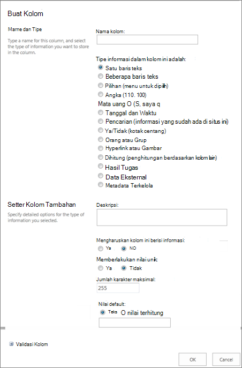This screenshot has width=242, height=368.
Task: Select Metadata Terkelola option
Action: click(100, 185)
